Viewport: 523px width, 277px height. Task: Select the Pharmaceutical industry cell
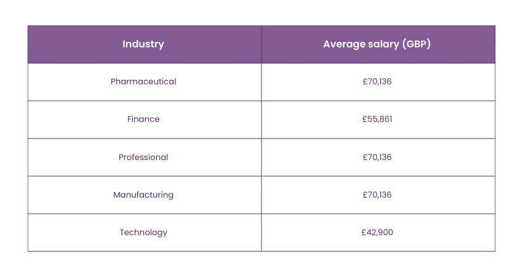pyautogui.click(x=143, y=82)
